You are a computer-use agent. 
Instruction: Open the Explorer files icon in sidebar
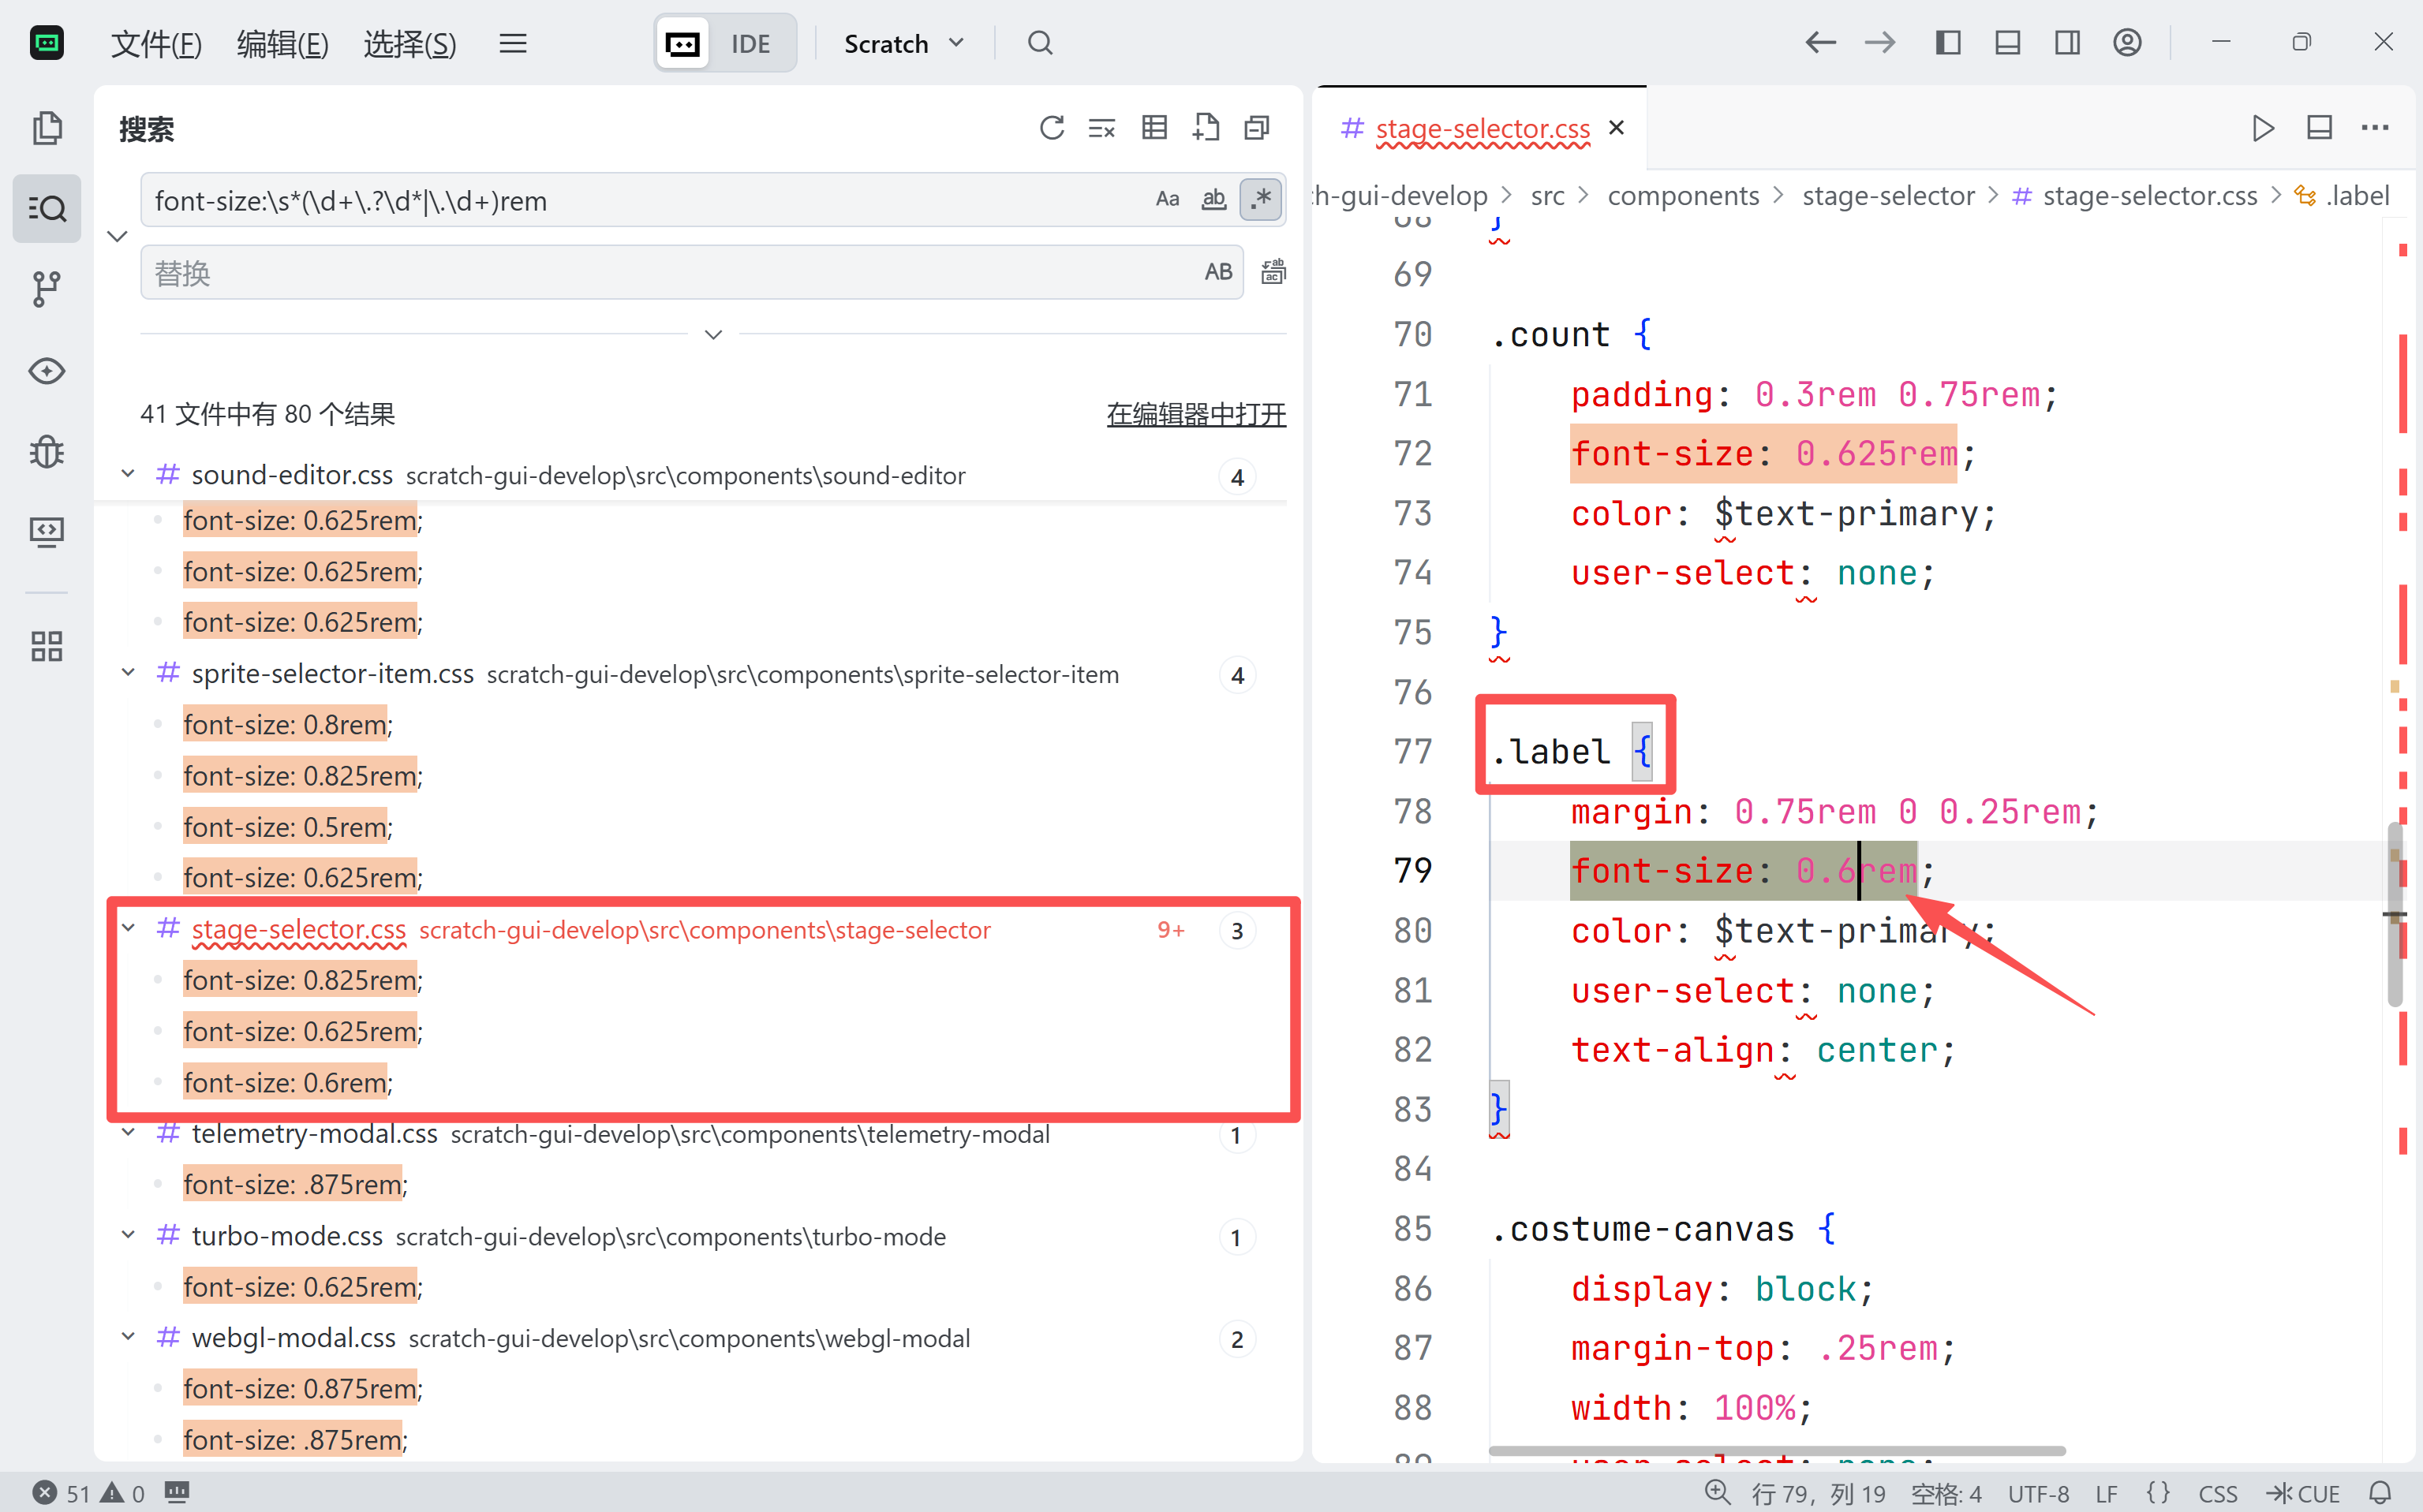(x=47, y=128)
